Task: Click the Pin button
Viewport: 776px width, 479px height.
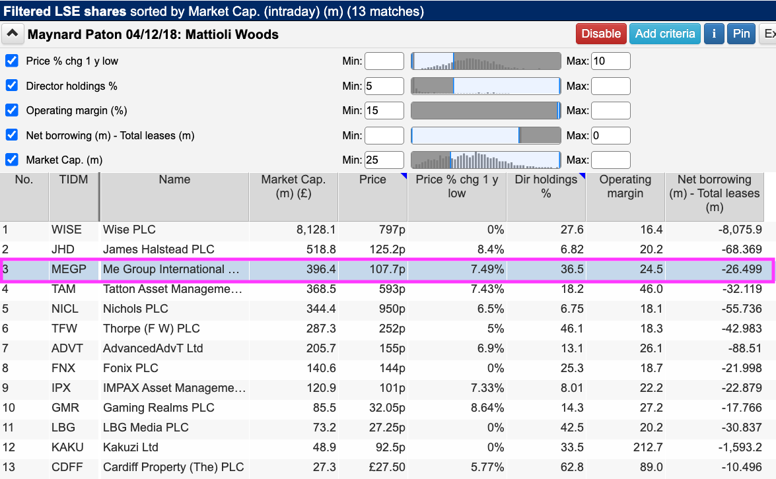Action: pyautogui.click(x=741, y=34)
